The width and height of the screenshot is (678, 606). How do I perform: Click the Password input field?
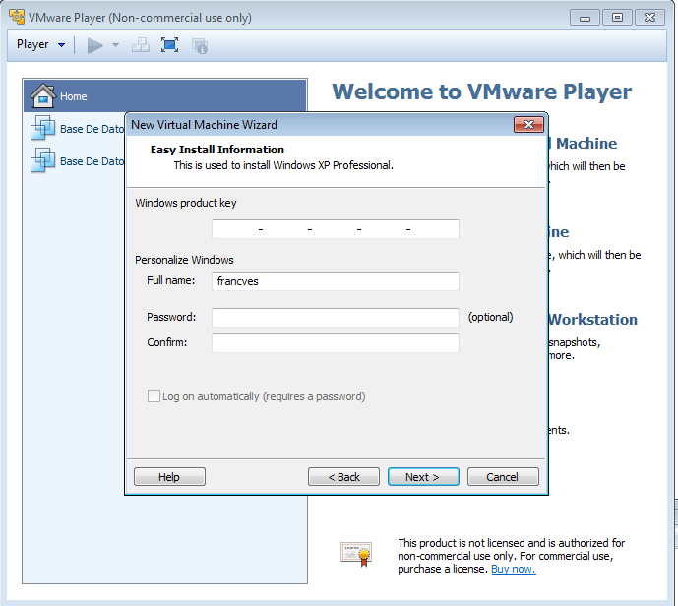[336, 318]
